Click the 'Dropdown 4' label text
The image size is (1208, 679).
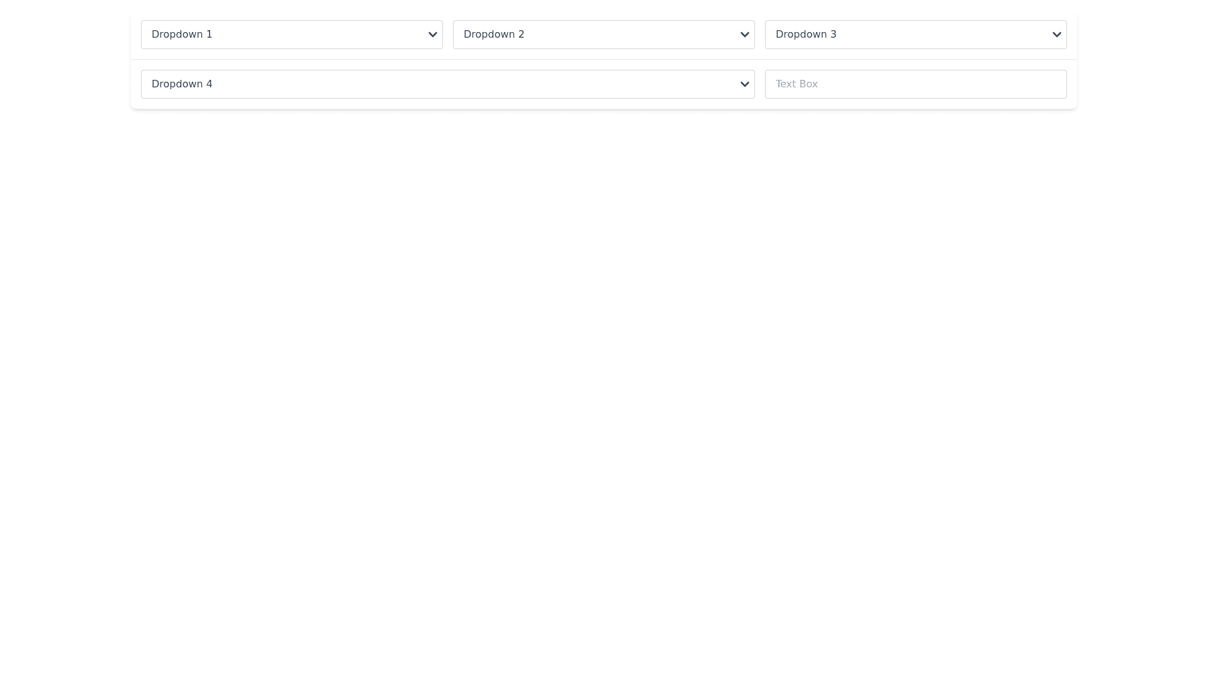tap(182, 84)
